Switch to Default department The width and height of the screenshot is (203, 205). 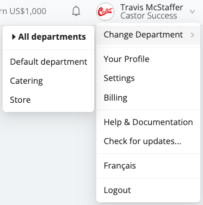coord(48,62)
